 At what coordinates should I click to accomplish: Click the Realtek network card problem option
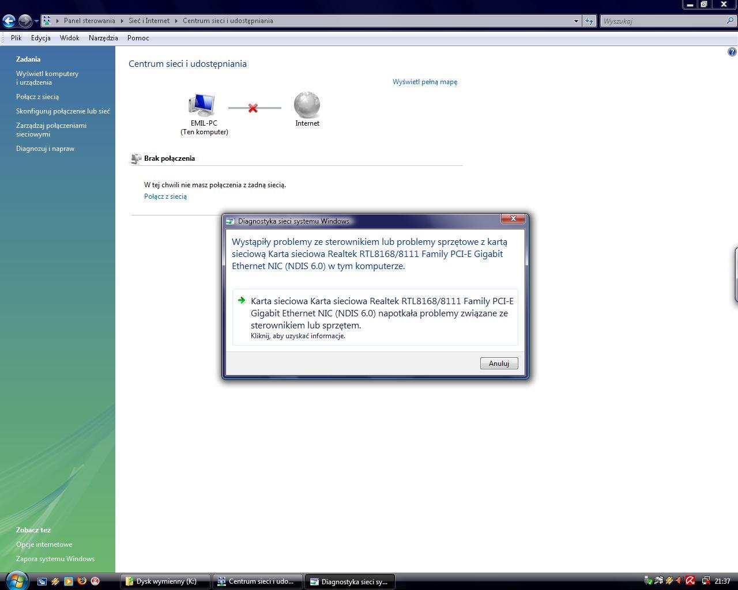(375, 317)
